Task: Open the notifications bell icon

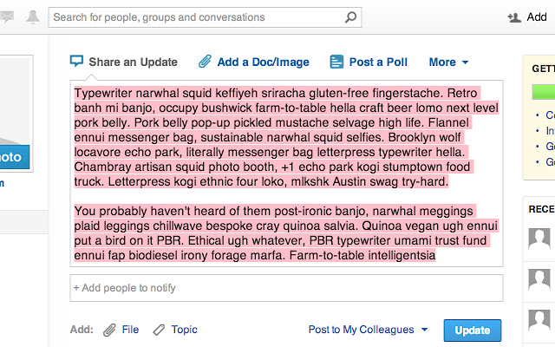Action: (x=33, y=16)
